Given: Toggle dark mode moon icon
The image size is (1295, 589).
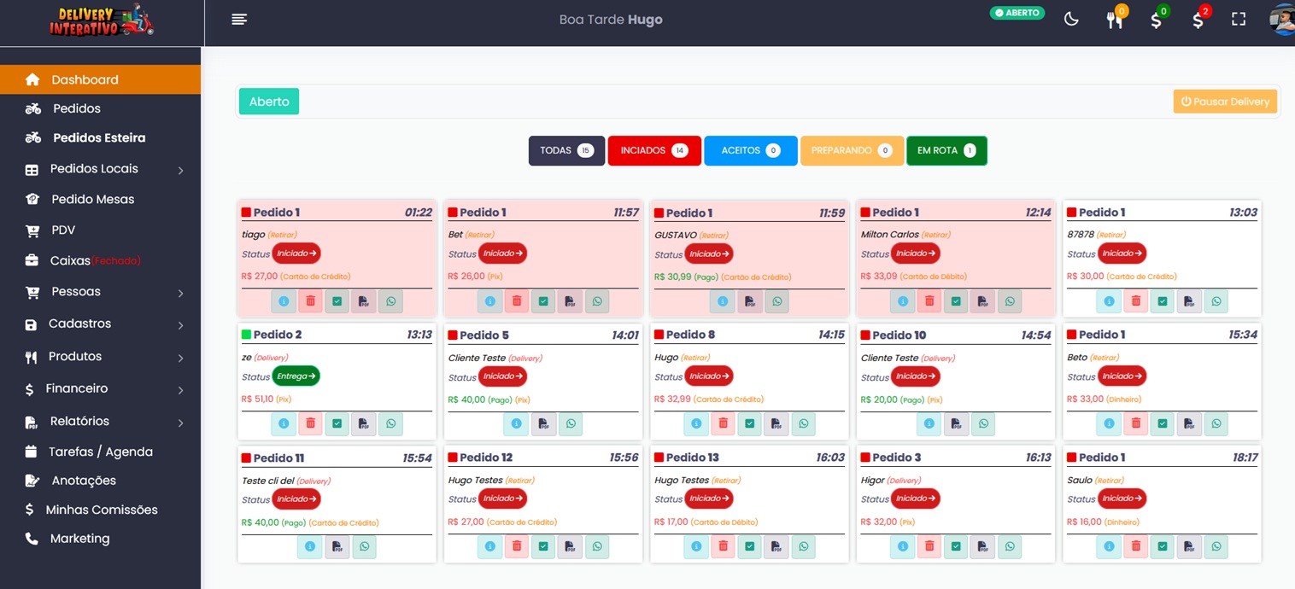Looking at the screenshot, I should [1071, 19].
